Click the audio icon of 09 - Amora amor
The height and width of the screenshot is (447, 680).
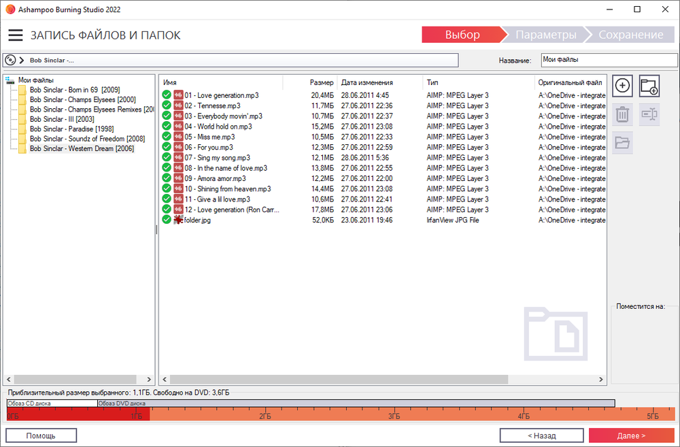178,178
